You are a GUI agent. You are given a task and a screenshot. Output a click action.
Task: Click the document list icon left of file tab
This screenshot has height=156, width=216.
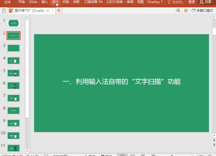tap(3, 11)
